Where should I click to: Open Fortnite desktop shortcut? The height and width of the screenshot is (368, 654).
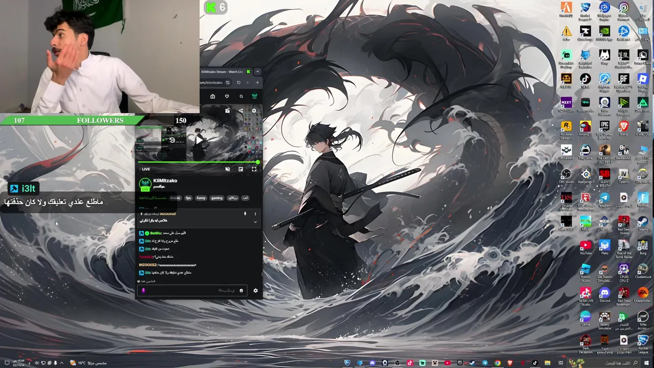click(x=643, y=200)
